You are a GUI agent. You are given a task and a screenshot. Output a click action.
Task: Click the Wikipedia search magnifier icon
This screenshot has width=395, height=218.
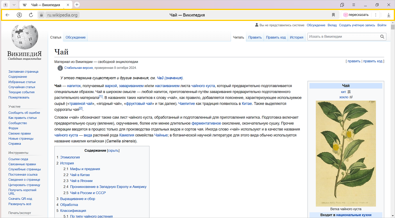pos(382,37)
